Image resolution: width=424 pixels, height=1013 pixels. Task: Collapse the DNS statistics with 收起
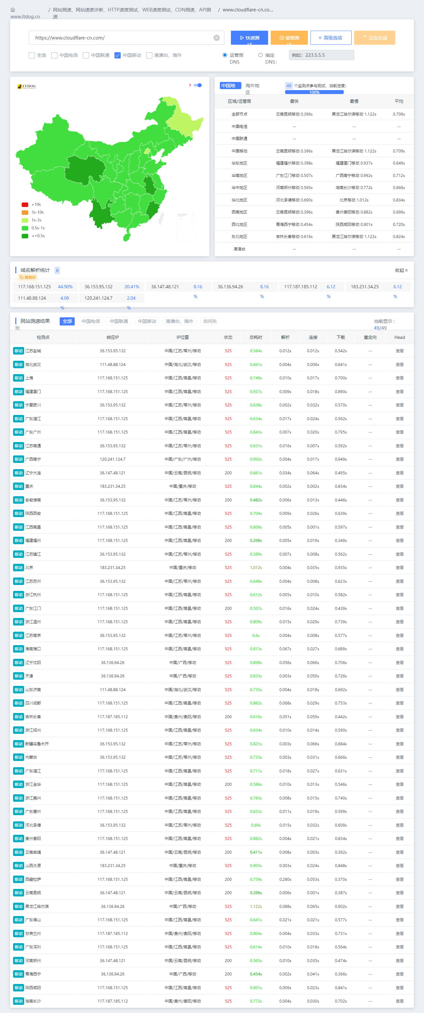[x=401, y=270]
